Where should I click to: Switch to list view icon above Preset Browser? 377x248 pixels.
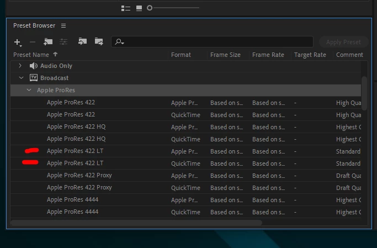(126, 8)
